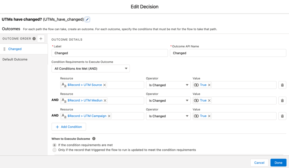Viewport: 289px width, 168px height.
Task: Select radio 'Only if the record that triggered'
Action: pos(54,150)
